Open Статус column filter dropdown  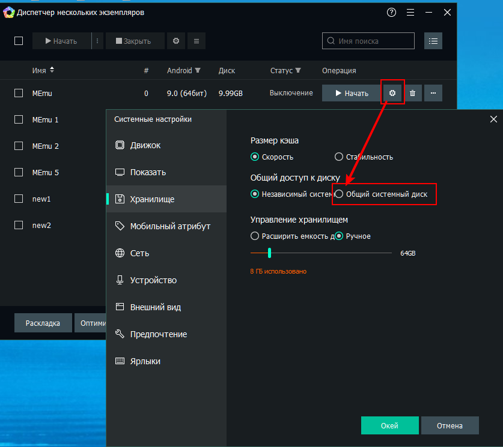point(298,71)
